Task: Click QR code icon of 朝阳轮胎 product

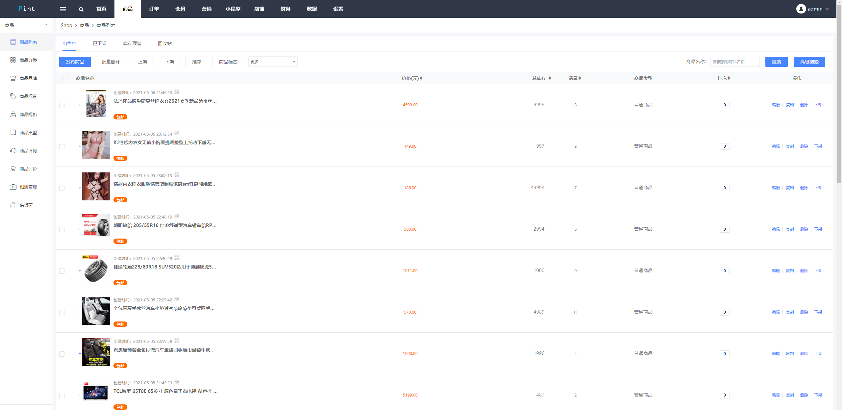Action: click(x=177, y=216)
